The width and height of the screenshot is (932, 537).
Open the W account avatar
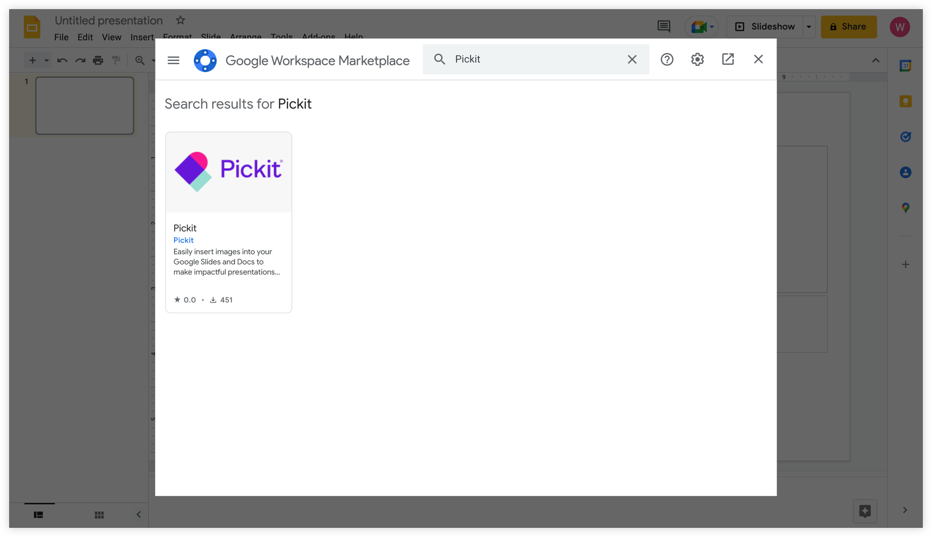(900, 27)
